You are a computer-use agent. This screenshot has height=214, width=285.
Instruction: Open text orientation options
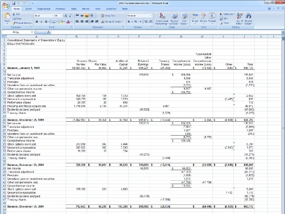click(92, 16)
